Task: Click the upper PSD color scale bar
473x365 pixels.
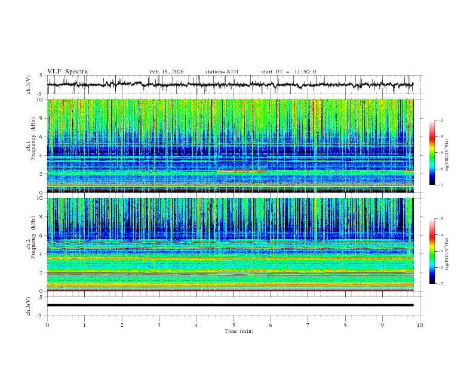Action: pyautogui.click(x=432, y=153)
